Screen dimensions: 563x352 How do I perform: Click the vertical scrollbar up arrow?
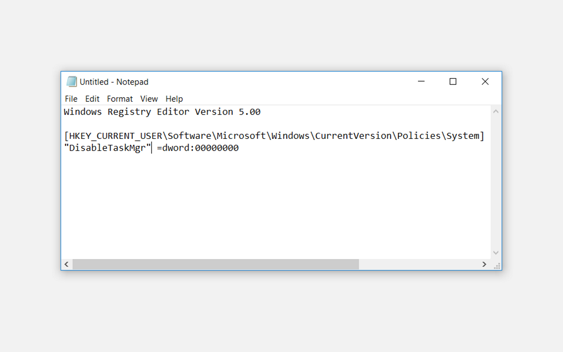pos(496,112)
